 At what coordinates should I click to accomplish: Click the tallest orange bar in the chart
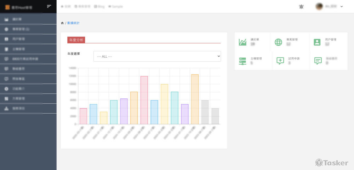tap(195, 99)
